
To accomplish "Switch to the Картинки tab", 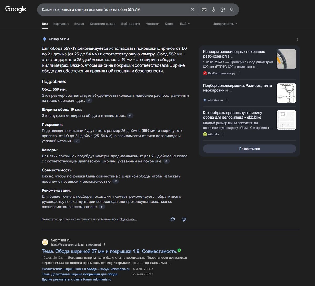I will (x=61, y=24).
